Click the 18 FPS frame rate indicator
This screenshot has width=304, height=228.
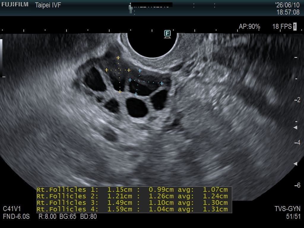point(282,26)
